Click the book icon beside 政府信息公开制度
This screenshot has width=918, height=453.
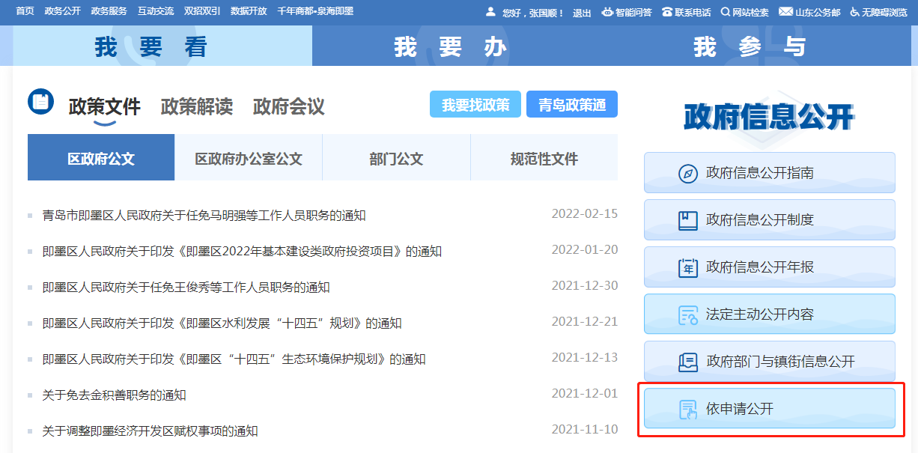pyautogui.click(x=687, y=220)
